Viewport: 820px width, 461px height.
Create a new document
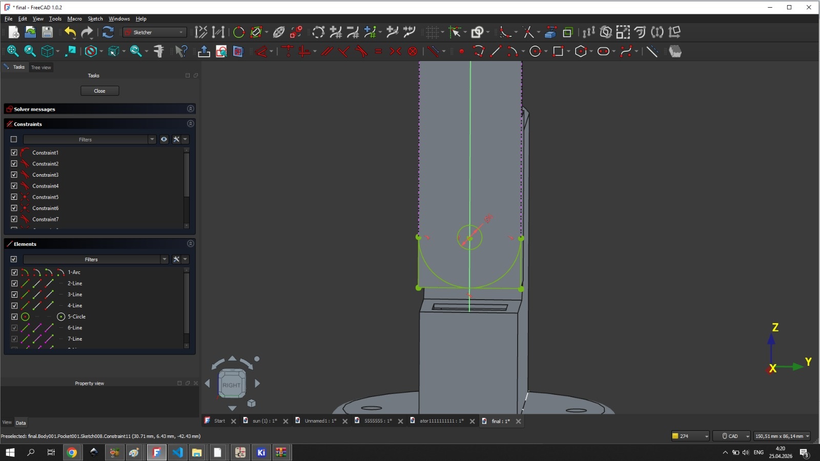[x=14, y=32]
